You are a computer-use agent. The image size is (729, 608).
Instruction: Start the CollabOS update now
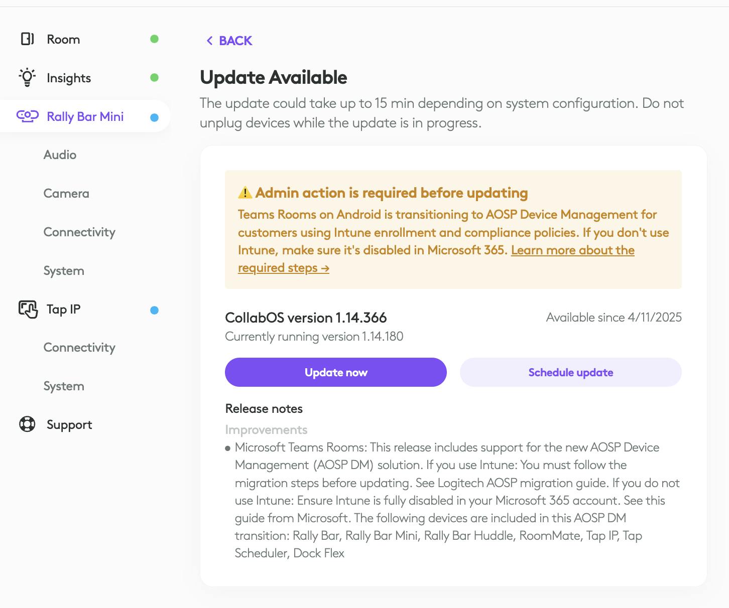335,372
